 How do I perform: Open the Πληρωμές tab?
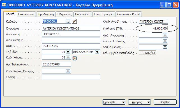(64, 14)
